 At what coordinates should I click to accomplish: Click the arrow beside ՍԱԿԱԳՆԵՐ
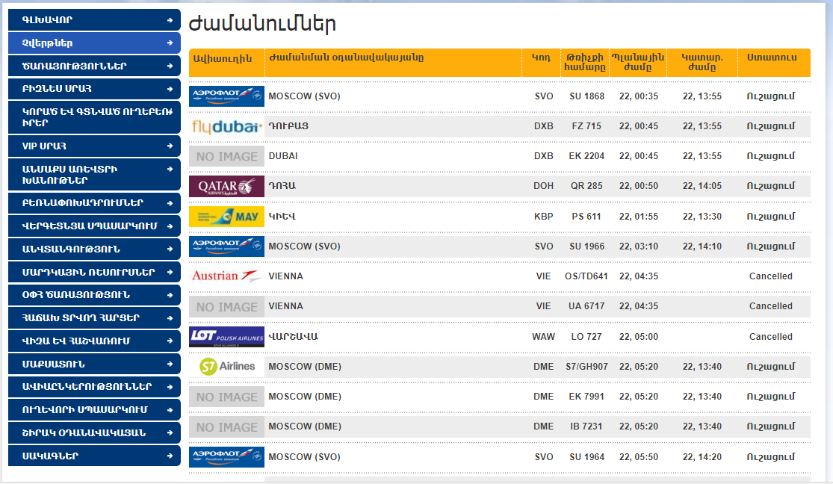click(170, 456)
